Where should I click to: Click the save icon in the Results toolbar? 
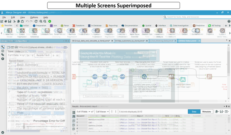[221, 112]
